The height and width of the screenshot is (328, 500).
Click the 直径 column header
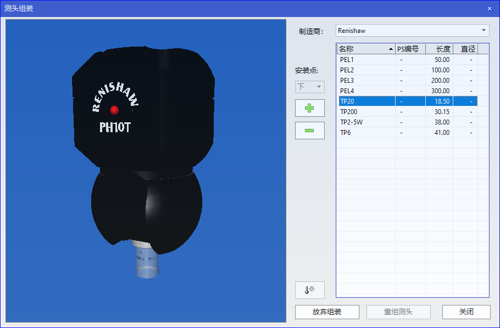[465, 49]
